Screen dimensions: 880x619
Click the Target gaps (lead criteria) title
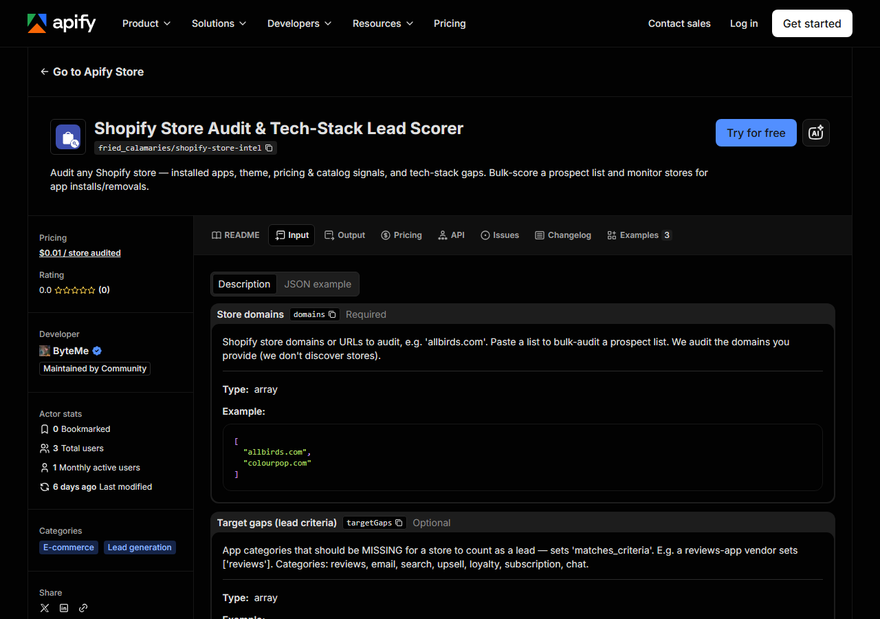tap(277, 523)
